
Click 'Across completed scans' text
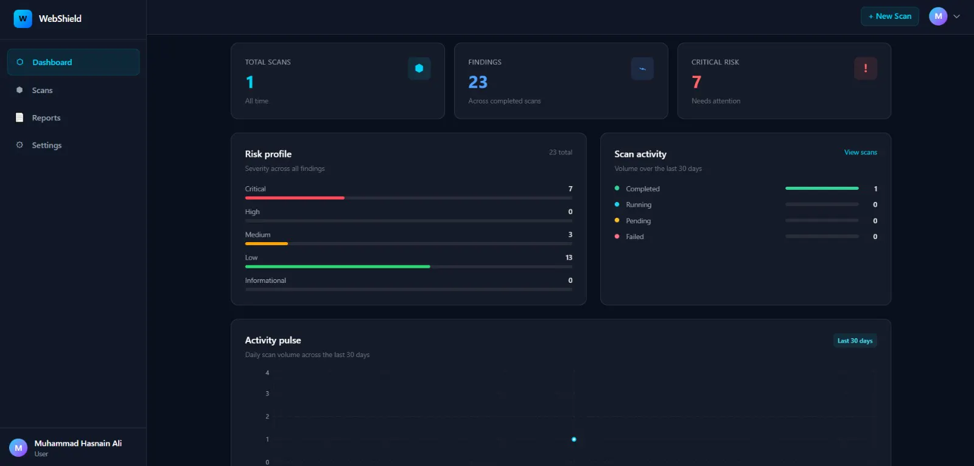(505, 101)
